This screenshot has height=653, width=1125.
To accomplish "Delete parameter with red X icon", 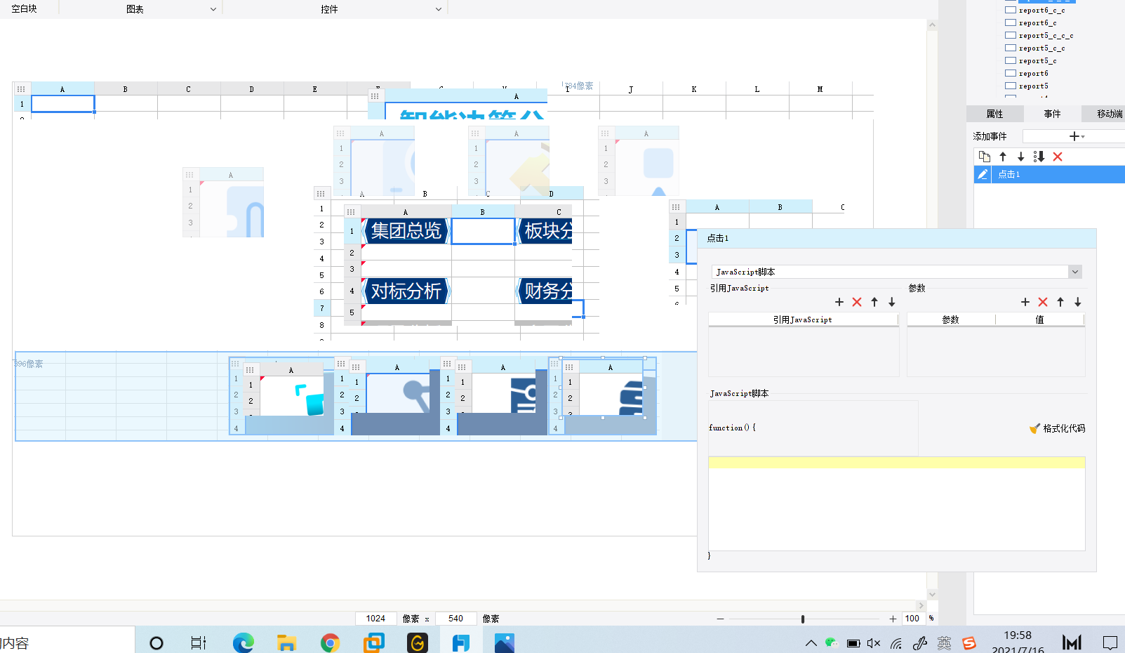I will pos(1043,302).
